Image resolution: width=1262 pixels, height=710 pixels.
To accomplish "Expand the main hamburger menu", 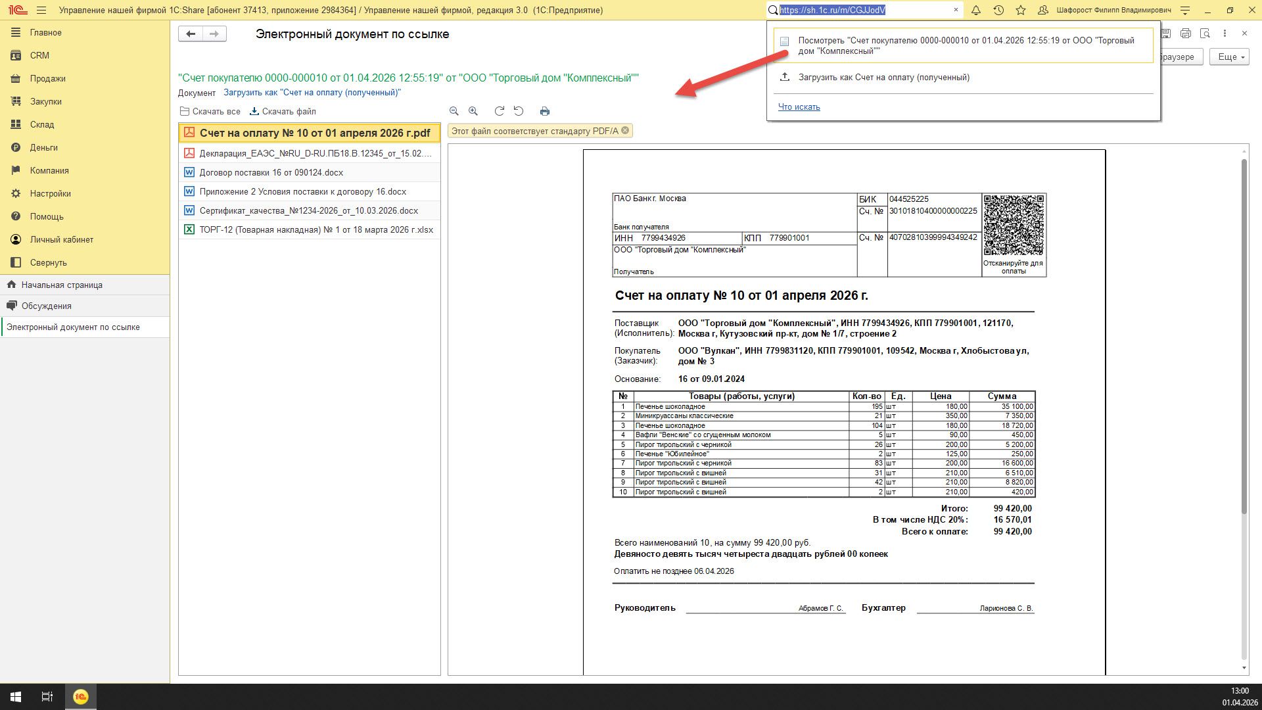I will click(42, 11).
